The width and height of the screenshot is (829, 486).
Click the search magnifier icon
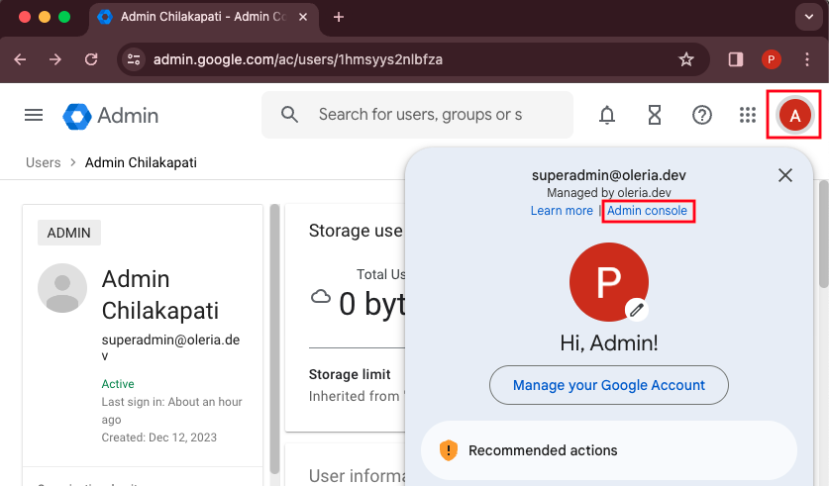point(289,114)
